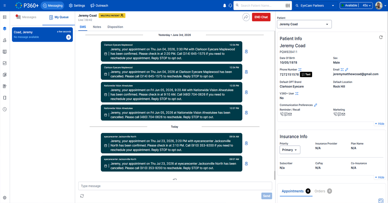
Task: Open the contacts icon in left sidebar
Action: [5, 40]
